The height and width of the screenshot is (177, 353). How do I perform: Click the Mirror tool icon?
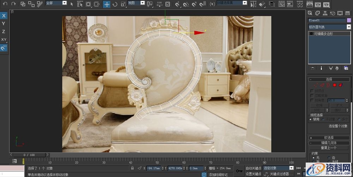[x=253, y=4]
